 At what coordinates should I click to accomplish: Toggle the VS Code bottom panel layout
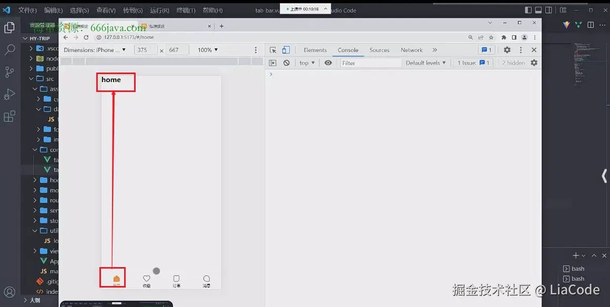point(538,10)
